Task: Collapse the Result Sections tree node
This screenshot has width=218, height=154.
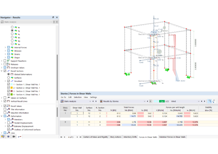Action: [x=2, y=71]
